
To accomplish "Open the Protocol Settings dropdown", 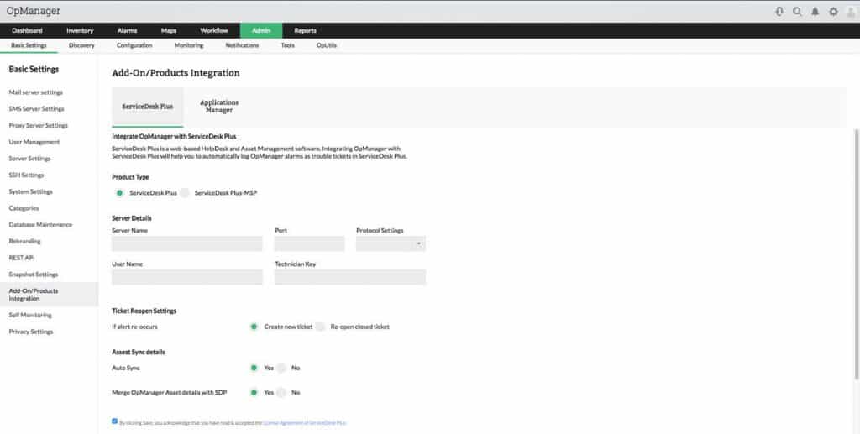I will coord(391,243).
